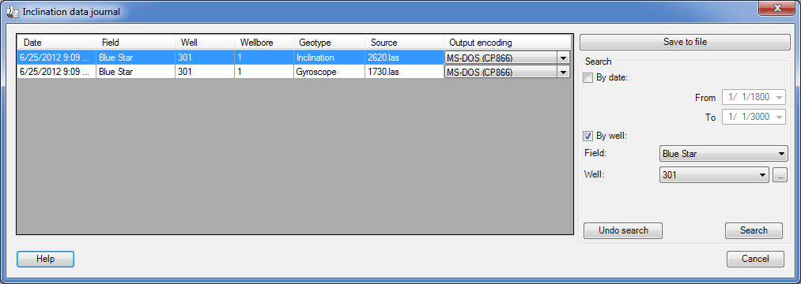This screenshot has width=801, height=284.
Task: Sort by the Field column header
Action: [x=135, y=43]
